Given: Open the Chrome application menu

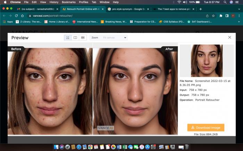Looking at the screenshot, I should click(x=15, y=2).
